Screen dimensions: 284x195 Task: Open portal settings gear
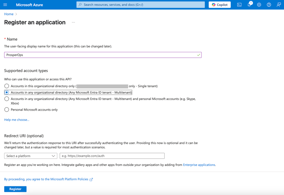[x=259, y=5]
